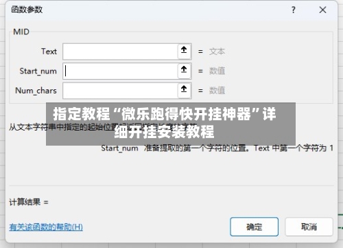Click the MID function name label
343x248 pixels.
[x=21, y=32]
